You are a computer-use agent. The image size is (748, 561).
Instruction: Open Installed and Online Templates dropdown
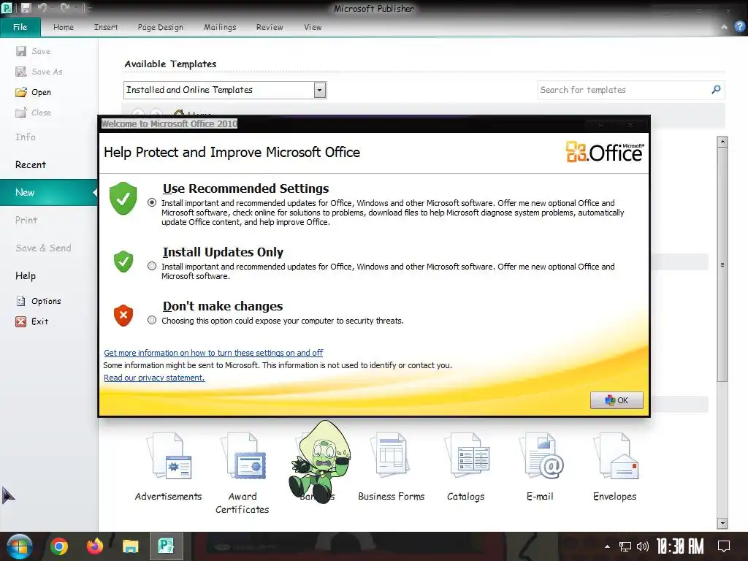coord(320,90)
